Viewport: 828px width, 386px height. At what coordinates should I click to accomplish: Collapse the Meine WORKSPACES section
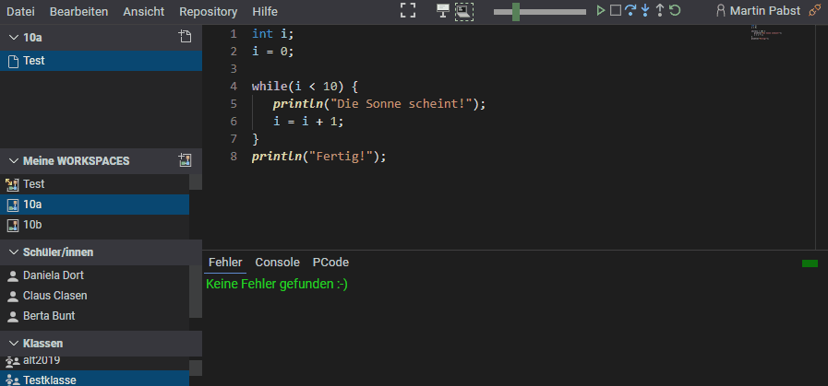14,161
